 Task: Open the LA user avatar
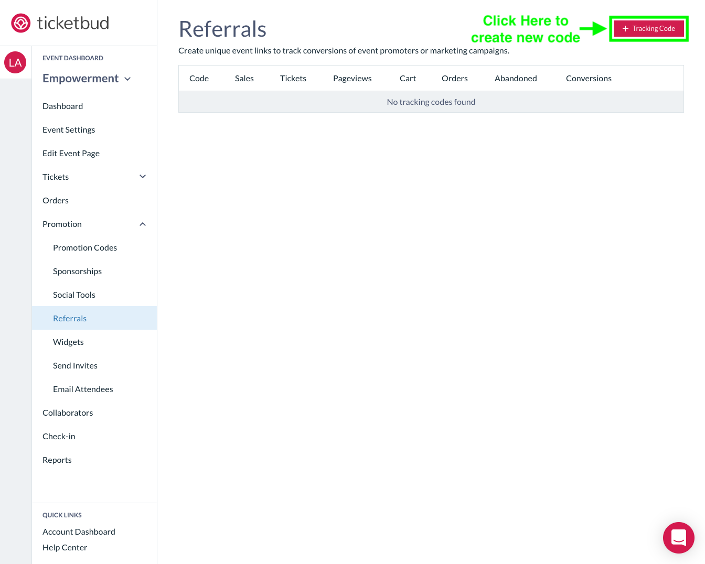pyautogui.click(x=15, y=62)
